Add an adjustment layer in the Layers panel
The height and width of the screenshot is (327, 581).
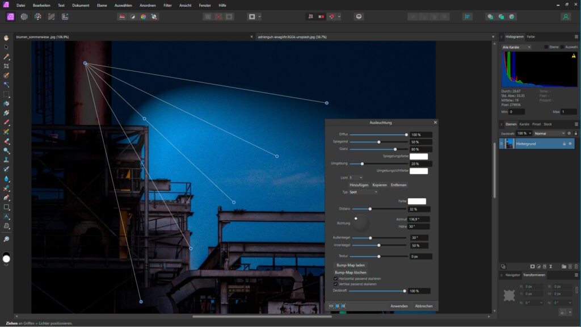tap(539, 267)
